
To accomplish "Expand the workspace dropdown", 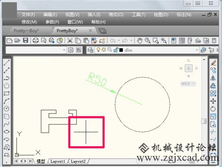I will click(x=64, y=50).
